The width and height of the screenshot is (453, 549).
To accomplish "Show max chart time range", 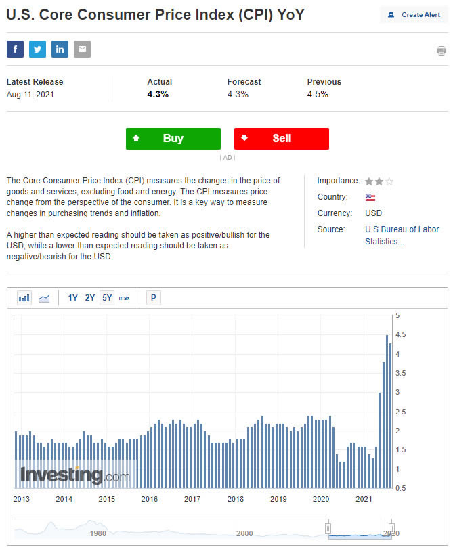I will tap(125, 298).
